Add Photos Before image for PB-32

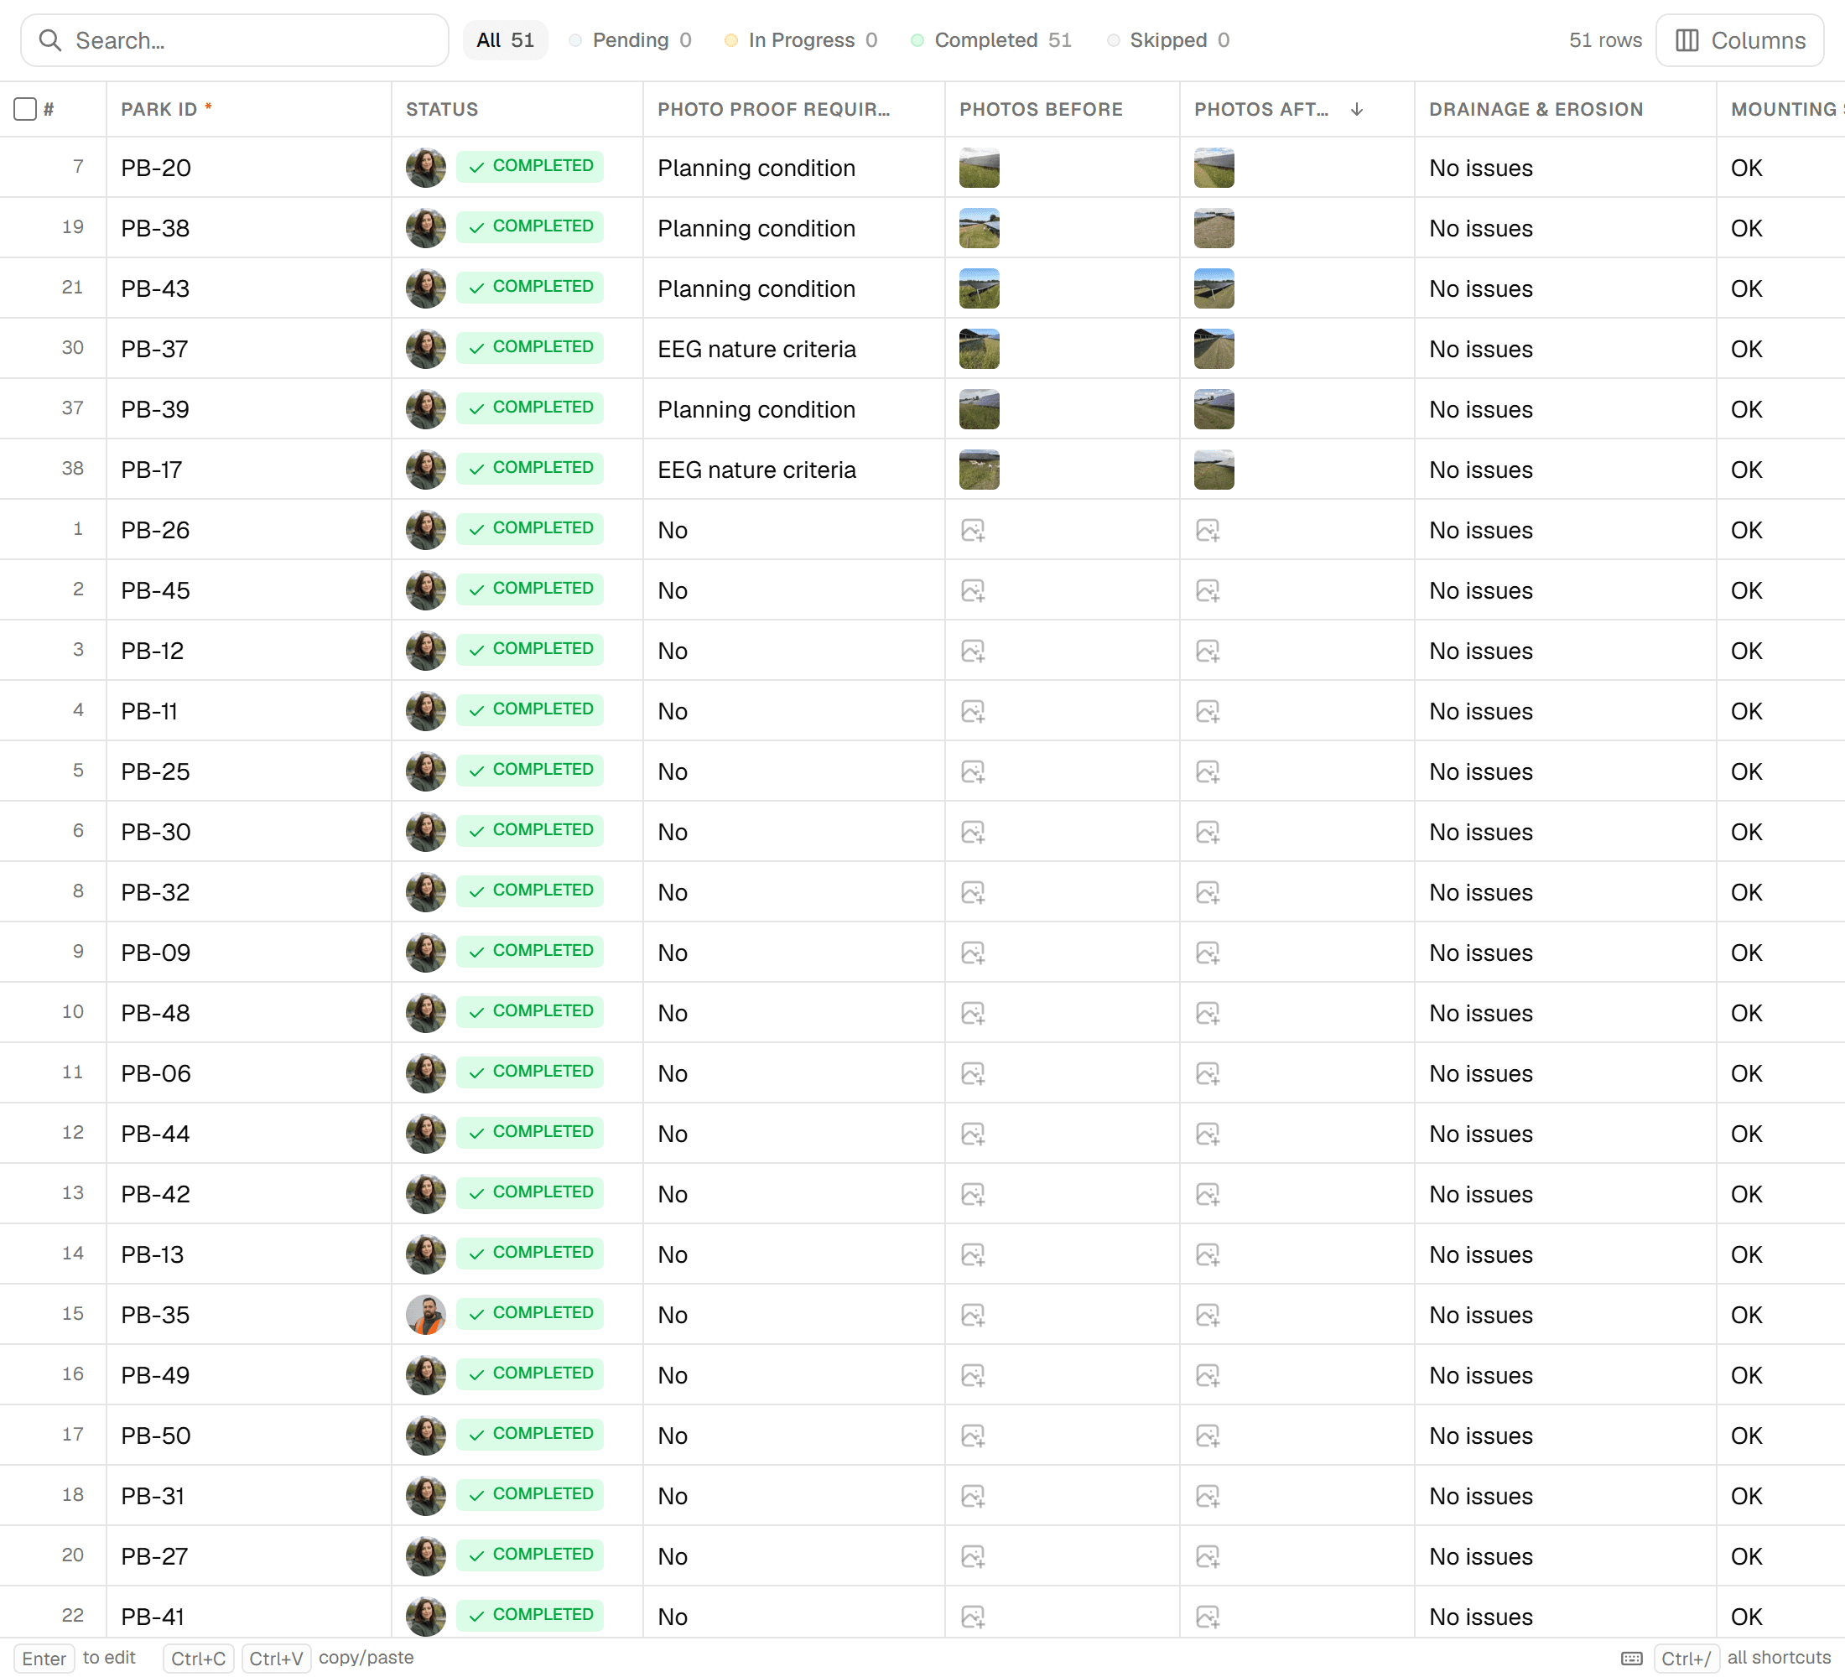[x=973, y=892]
